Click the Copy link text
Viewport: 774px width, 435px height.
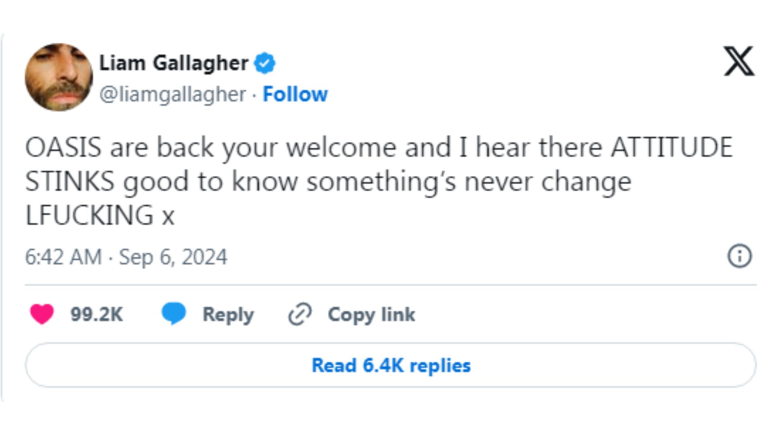point(371,315)
